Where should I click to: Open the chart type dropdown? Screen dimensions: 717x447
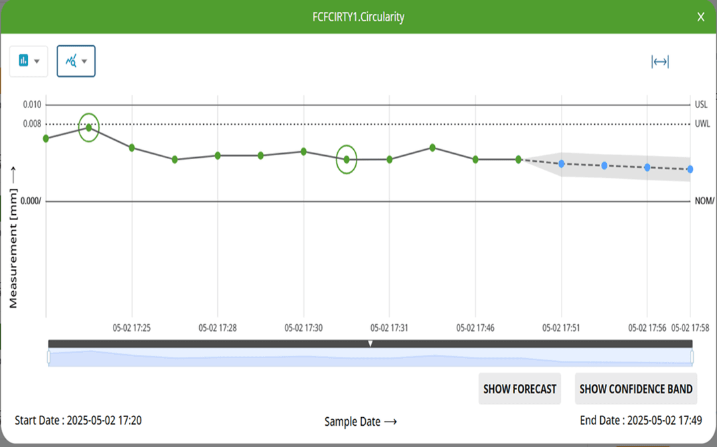point(29,61)
